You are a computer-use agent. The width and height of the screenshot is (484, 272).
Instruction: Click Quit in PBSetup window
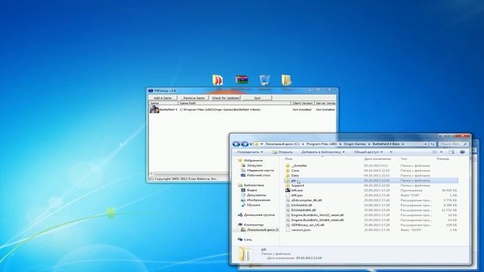[x=257, y=97]
